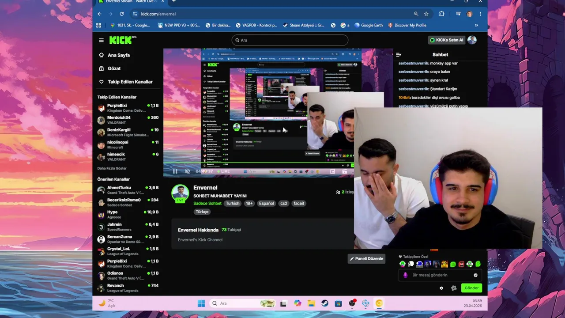
Task: Select the red angry emote
Action: (461, 264)
